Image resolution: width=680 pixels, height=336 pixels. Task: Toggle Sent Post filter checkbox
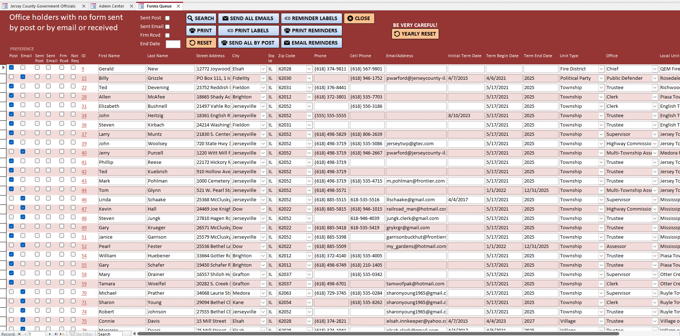(x=167, y=18)
